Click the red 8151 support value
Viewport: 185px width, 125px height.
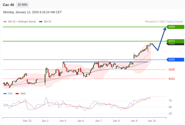[x=172, y=79]
